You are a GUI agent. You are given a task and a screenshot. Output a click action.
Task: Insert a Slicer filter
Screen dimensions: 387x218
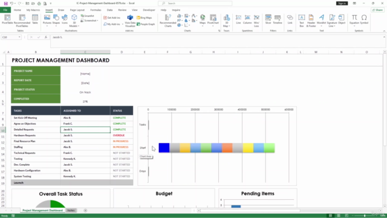pos(268,19)
